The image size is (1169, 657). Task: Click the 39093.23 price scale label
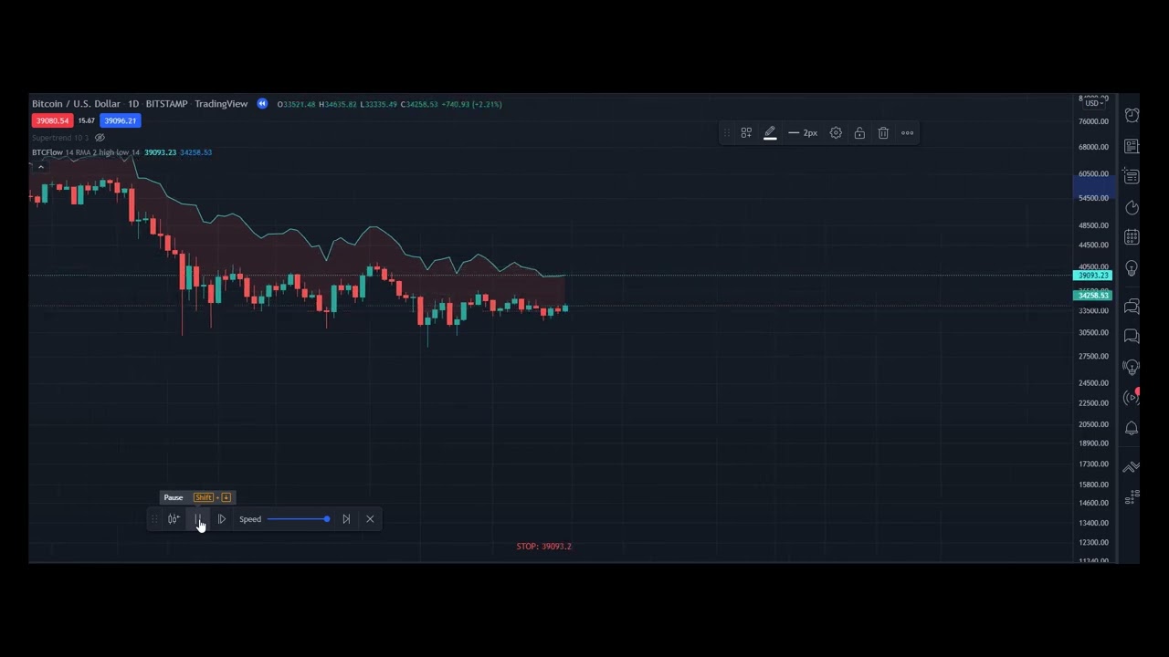tap(1092, 276)
